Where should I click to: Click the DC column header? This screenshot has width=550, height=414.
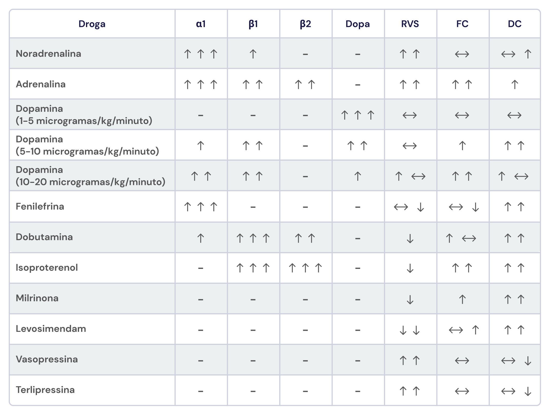coord(515,24)
